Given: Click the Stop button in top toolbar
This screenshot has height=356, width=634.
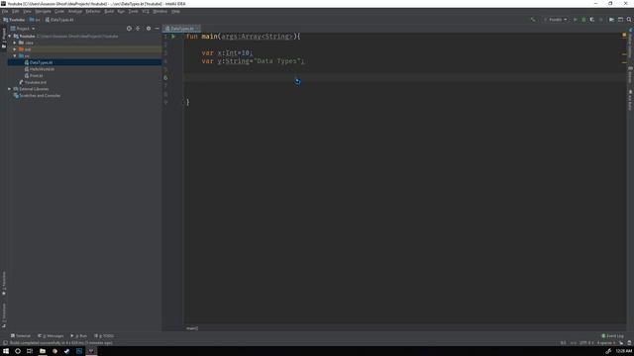Looking at the screenshot, I should pyautogui.click(x=601, y=20).
